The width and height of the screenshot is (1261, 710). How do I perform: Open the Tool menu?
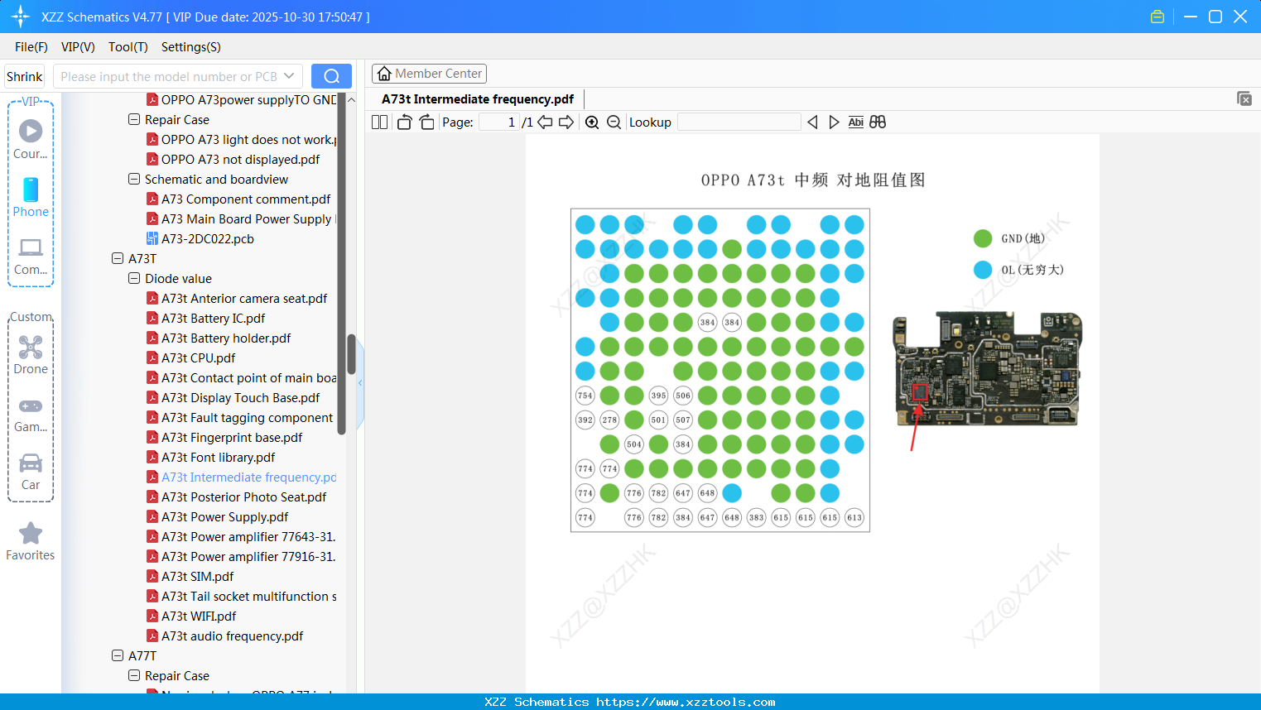tap(128, 47)
